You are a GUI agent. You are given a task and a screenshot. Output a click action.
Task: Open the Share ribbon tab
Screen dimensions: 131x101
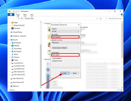click(x=25, y=15)
